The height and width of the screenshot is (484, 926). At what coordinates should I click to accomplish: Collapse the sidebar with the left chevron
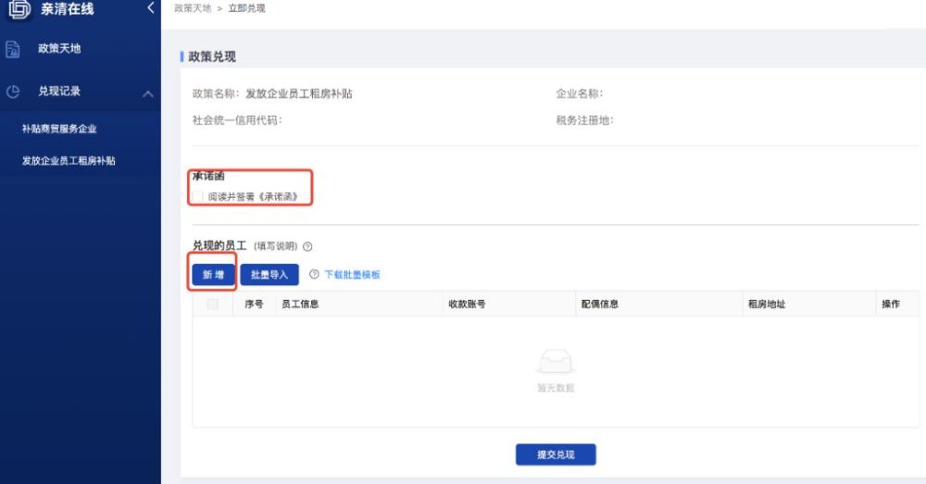point(150,9)
